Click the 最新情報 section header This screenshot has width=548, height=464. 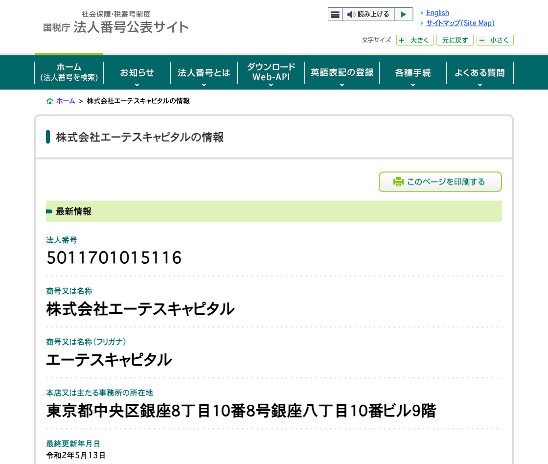pyautogui.click(x=274, y=211)
